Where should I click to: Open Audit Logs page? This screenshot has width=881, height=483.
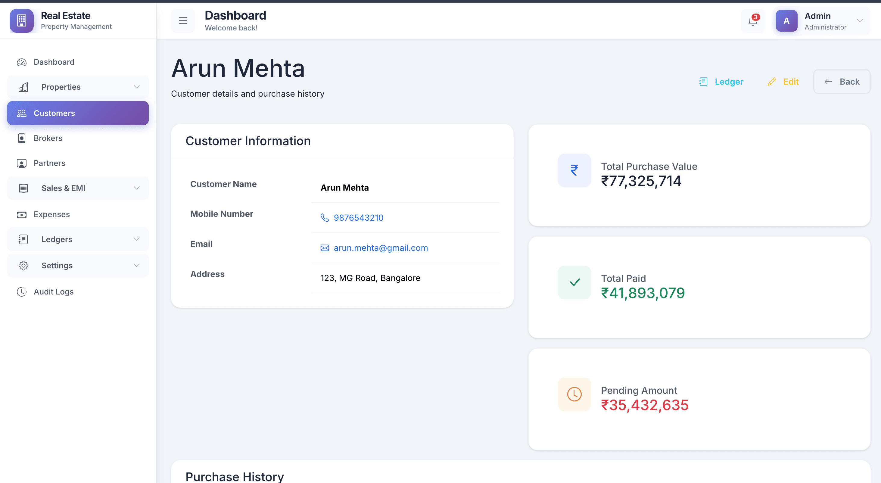click(53, 291)
